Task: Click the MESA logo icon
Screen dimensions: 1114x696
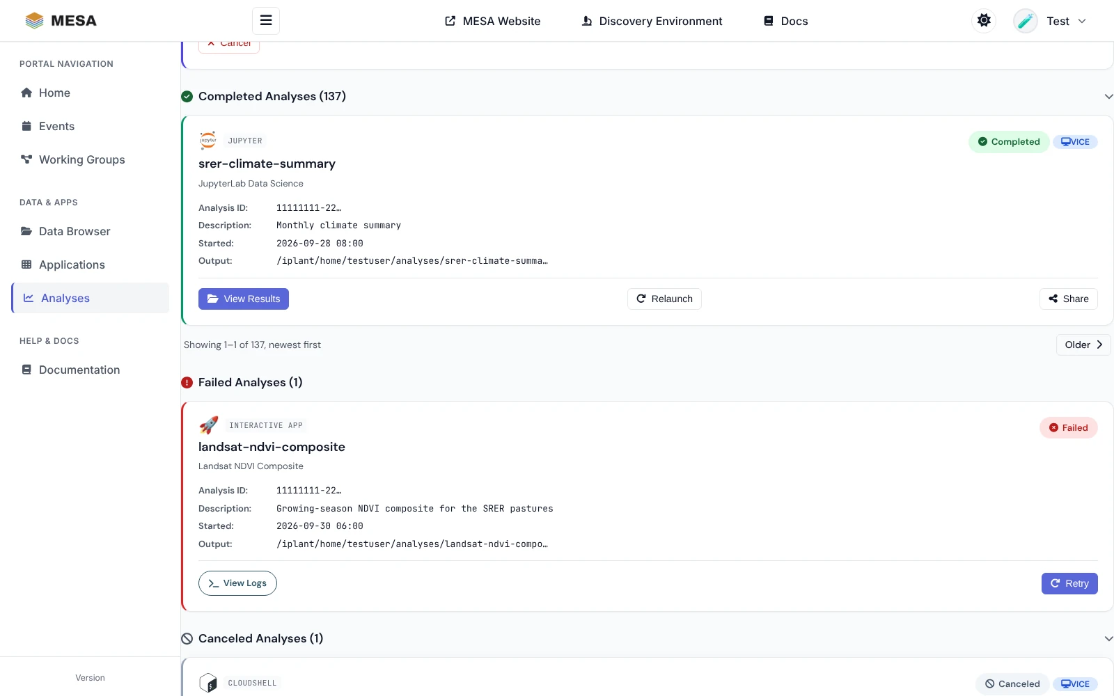Action: tap(34, 21)
